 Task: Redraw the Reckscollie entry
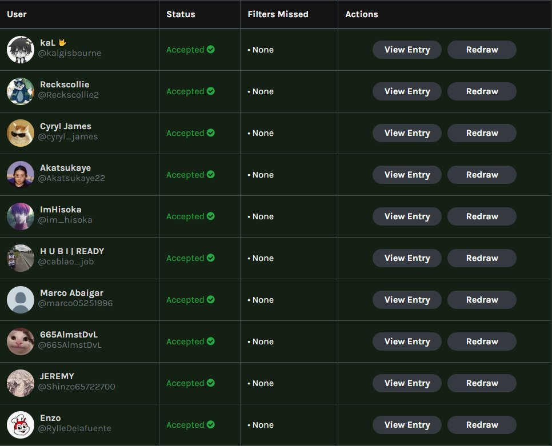pos(482,91)
